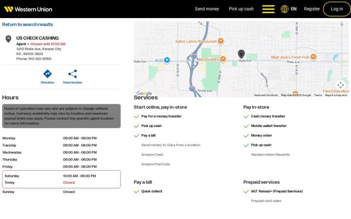Click the phone number 913-621-6050
Screen dimensions: 351x219
click(40, 59)
